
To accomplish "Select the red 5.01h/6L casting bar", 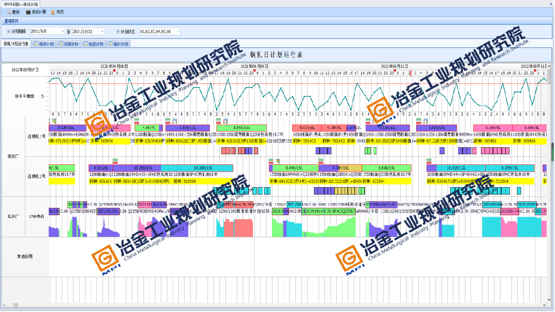I will pyautogui.click(x=307, y=128).
